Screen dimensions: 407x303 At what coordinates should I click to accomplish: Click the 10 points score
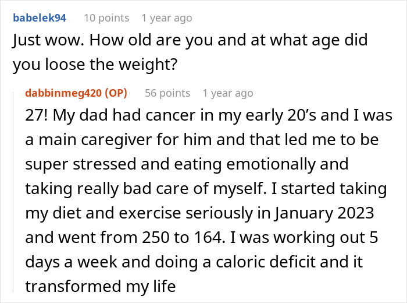pyautogui.click(x=106, y=18)
